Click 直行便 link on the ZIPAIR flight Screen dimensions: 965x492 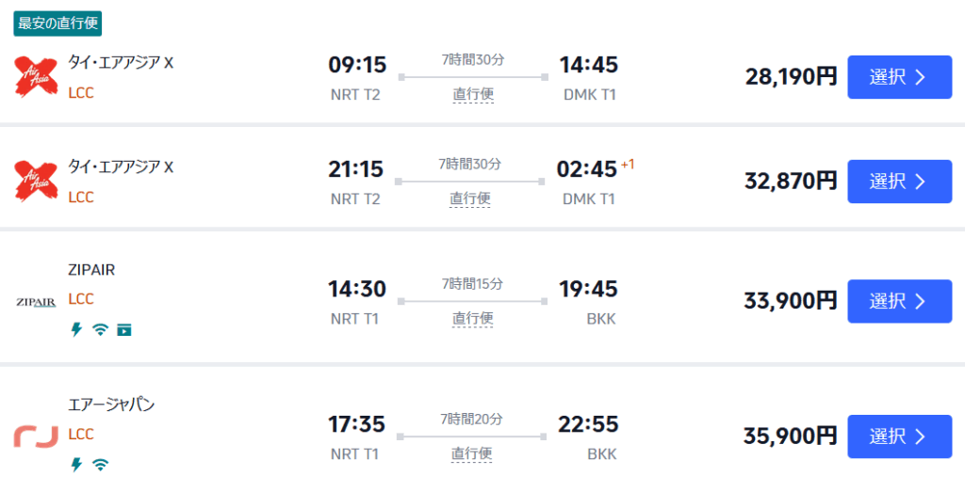[x=473, y=319]
